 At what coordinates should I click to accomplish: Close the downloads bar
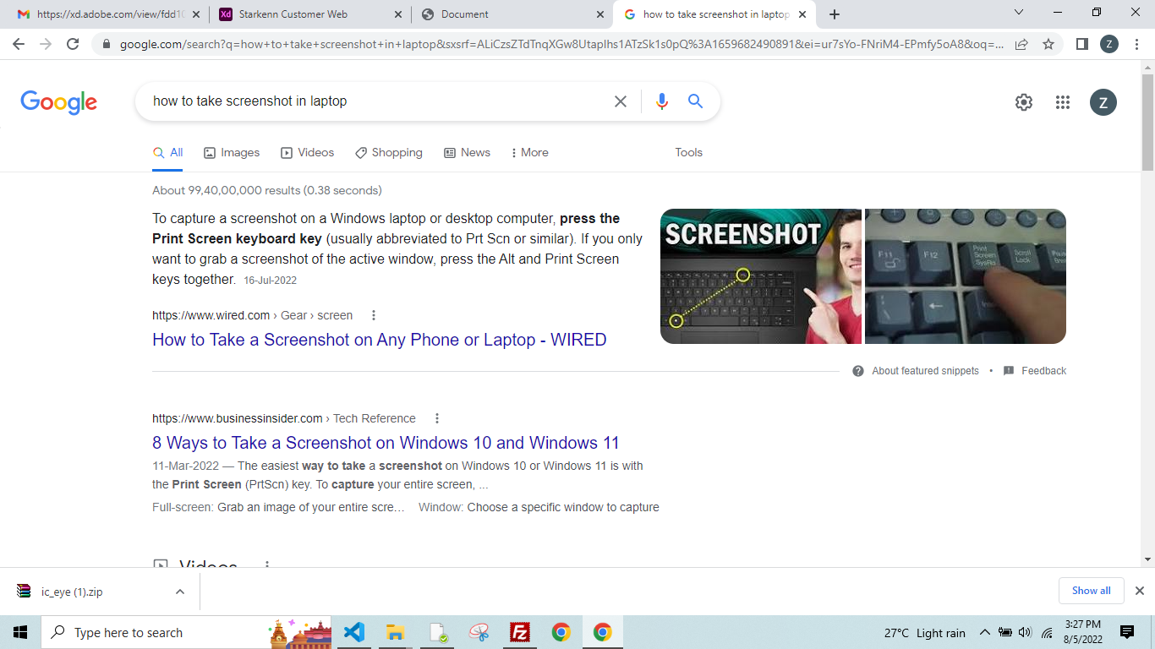click(1139, 591)
